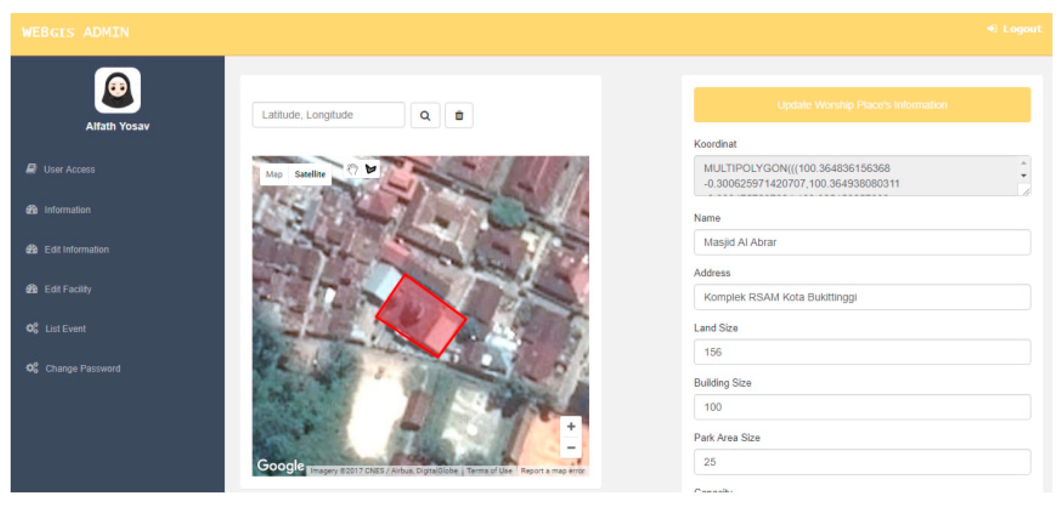Switch map to Satellite view
Viewport: 1062px width, 506px height.
tap(310, 174)
